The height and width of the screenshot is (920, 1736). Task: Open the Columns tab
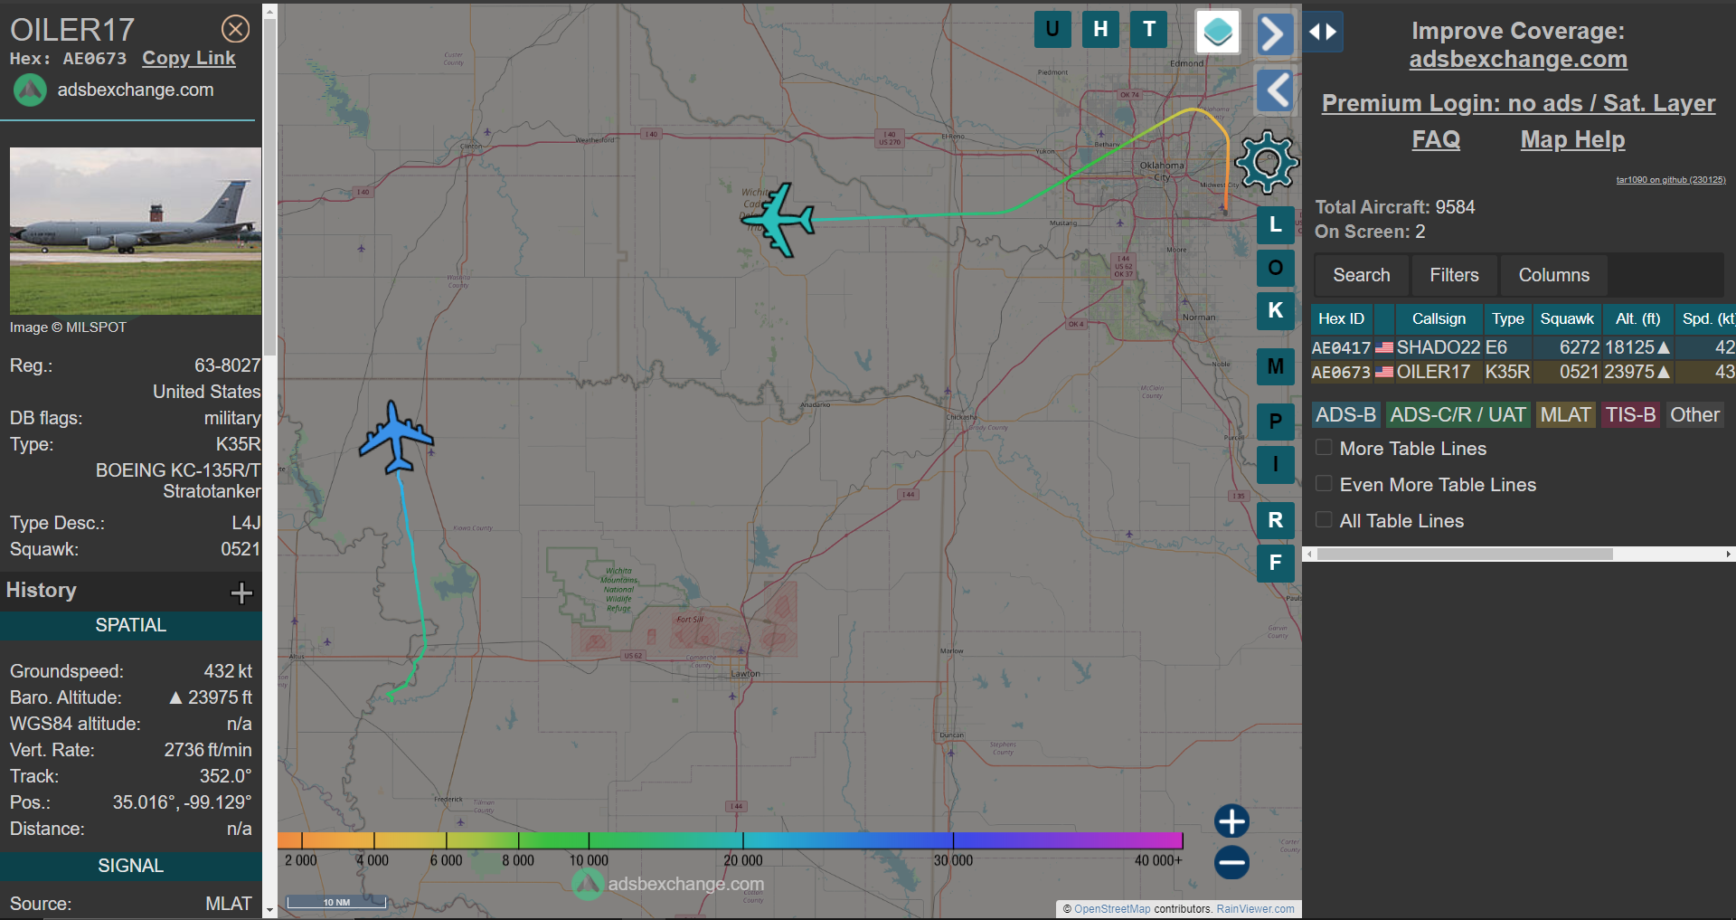(1553, 275)
